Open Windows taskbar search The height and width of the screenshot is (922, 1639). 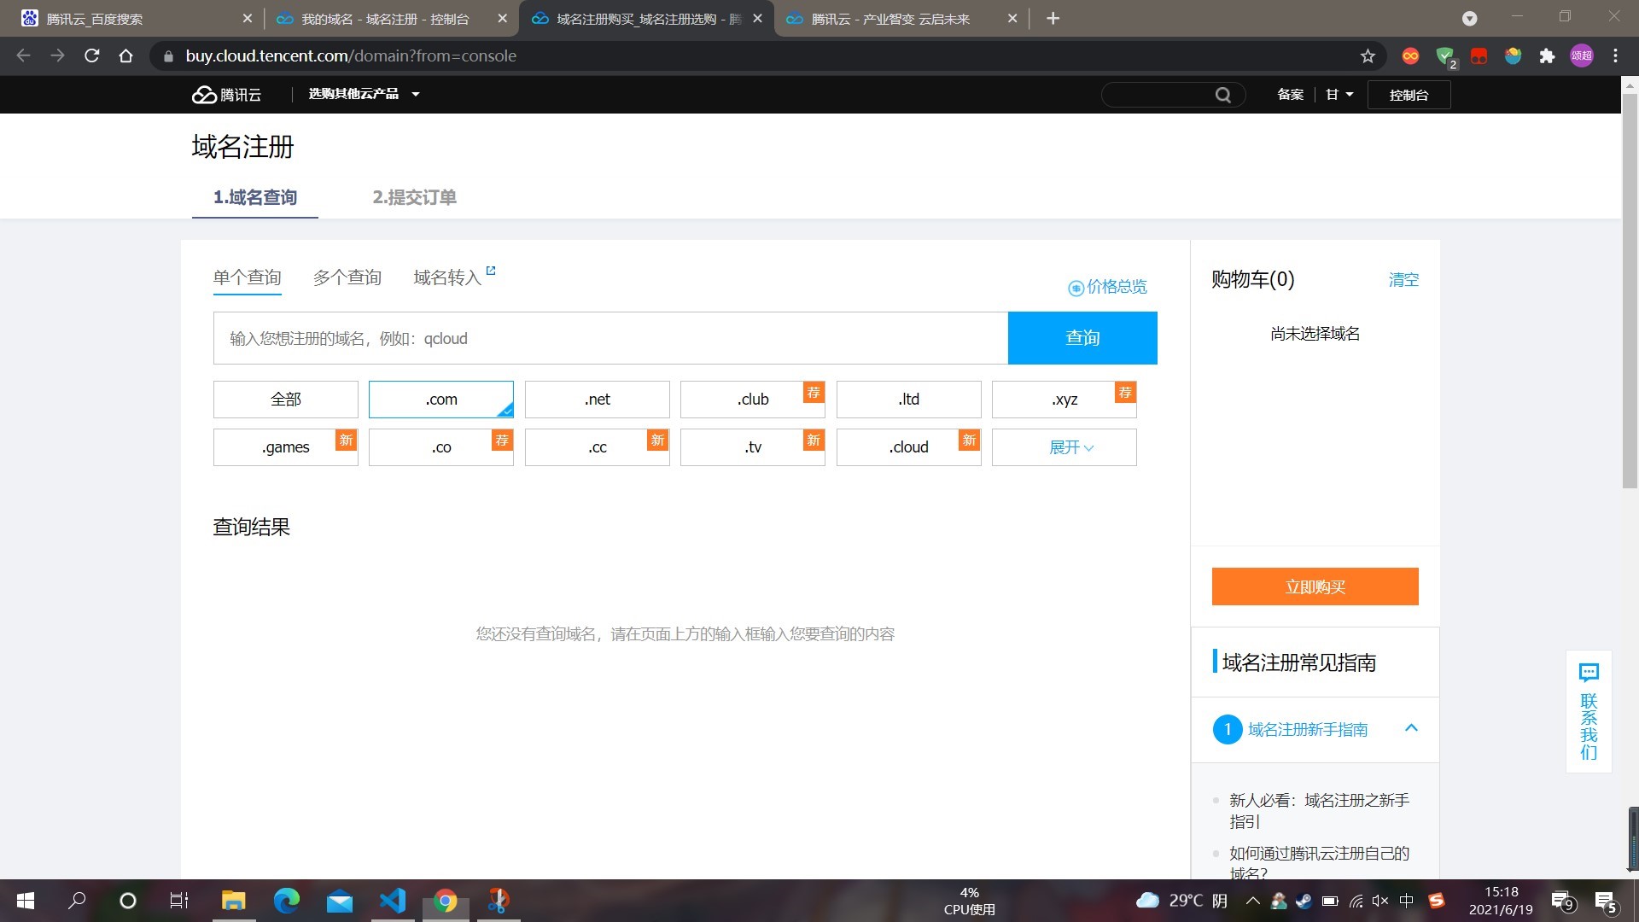point(77,901)
